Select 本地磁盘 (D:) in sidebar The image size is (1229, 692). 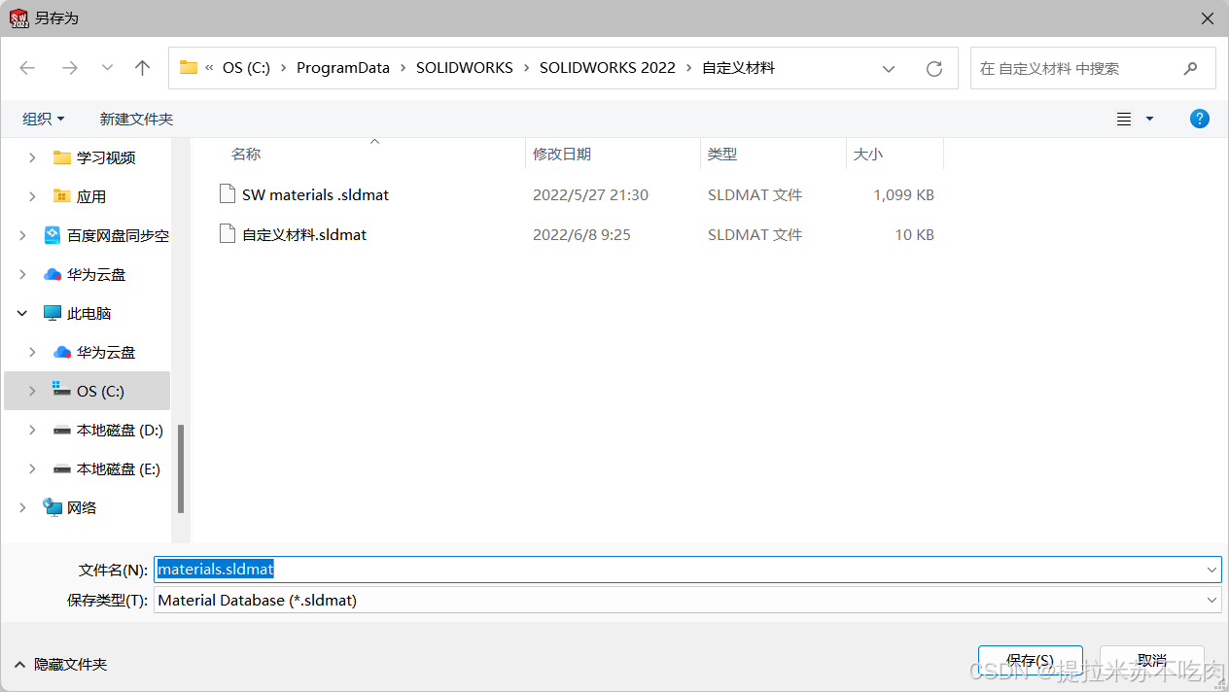tap(120, 430)
